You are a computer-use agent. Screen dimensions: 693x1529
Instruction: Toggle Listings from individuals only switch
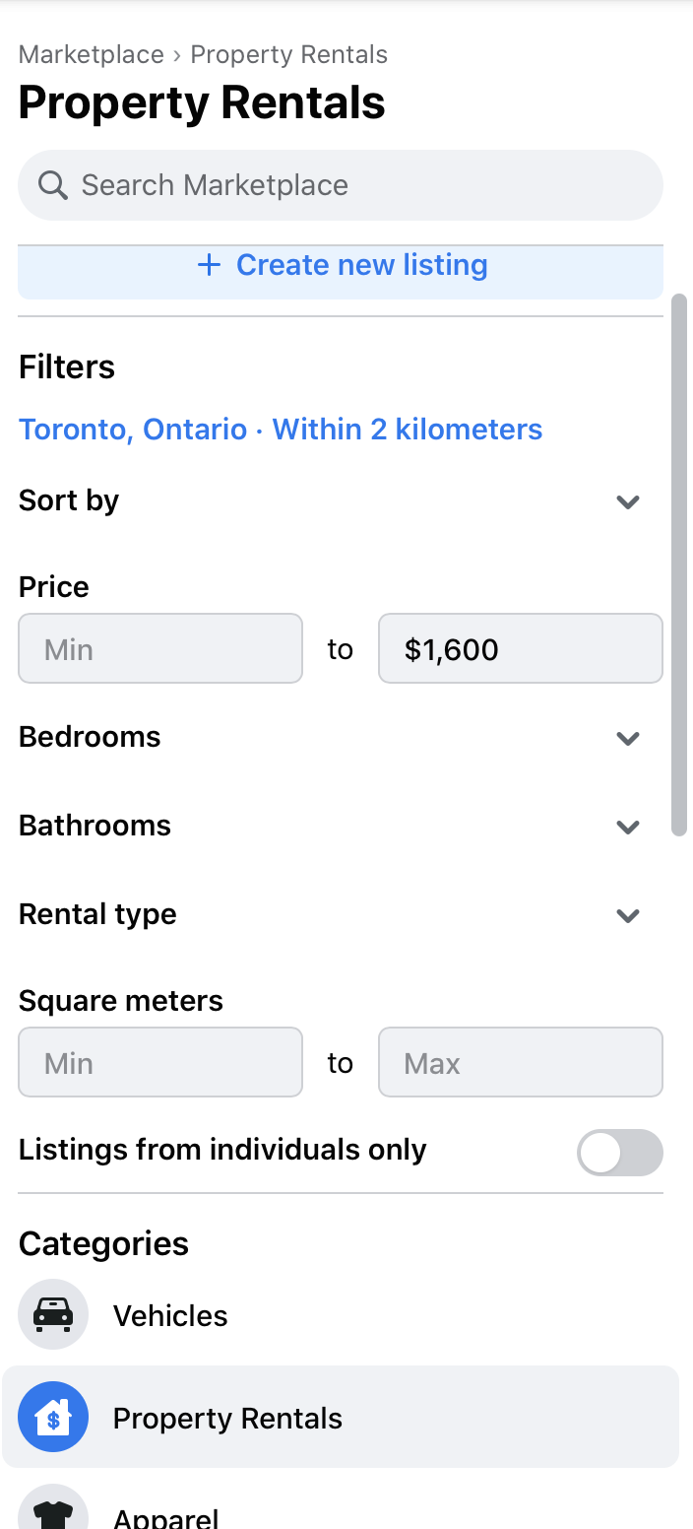tap(620, 1152)
